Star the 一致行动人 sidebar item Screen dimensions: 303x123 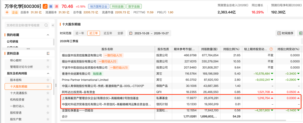coord(48,106)
